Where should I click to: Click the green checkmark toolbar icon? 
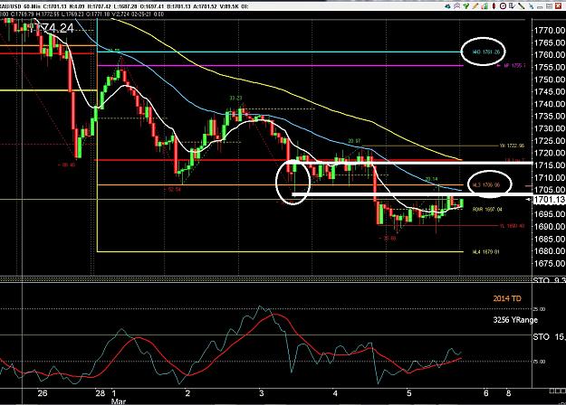coord(466,6)
